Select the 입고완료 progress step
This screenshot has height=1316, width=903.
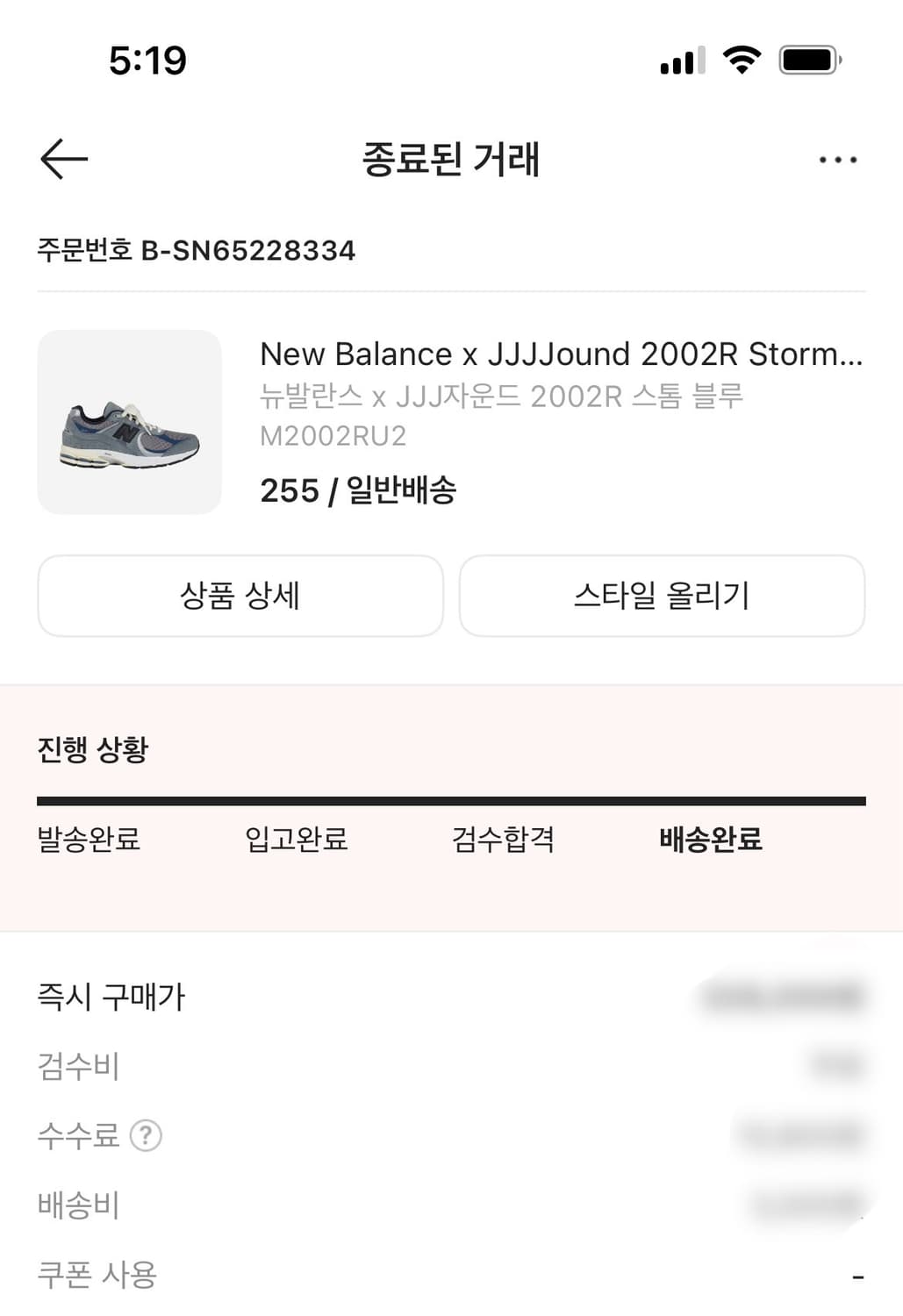point(296,840)
